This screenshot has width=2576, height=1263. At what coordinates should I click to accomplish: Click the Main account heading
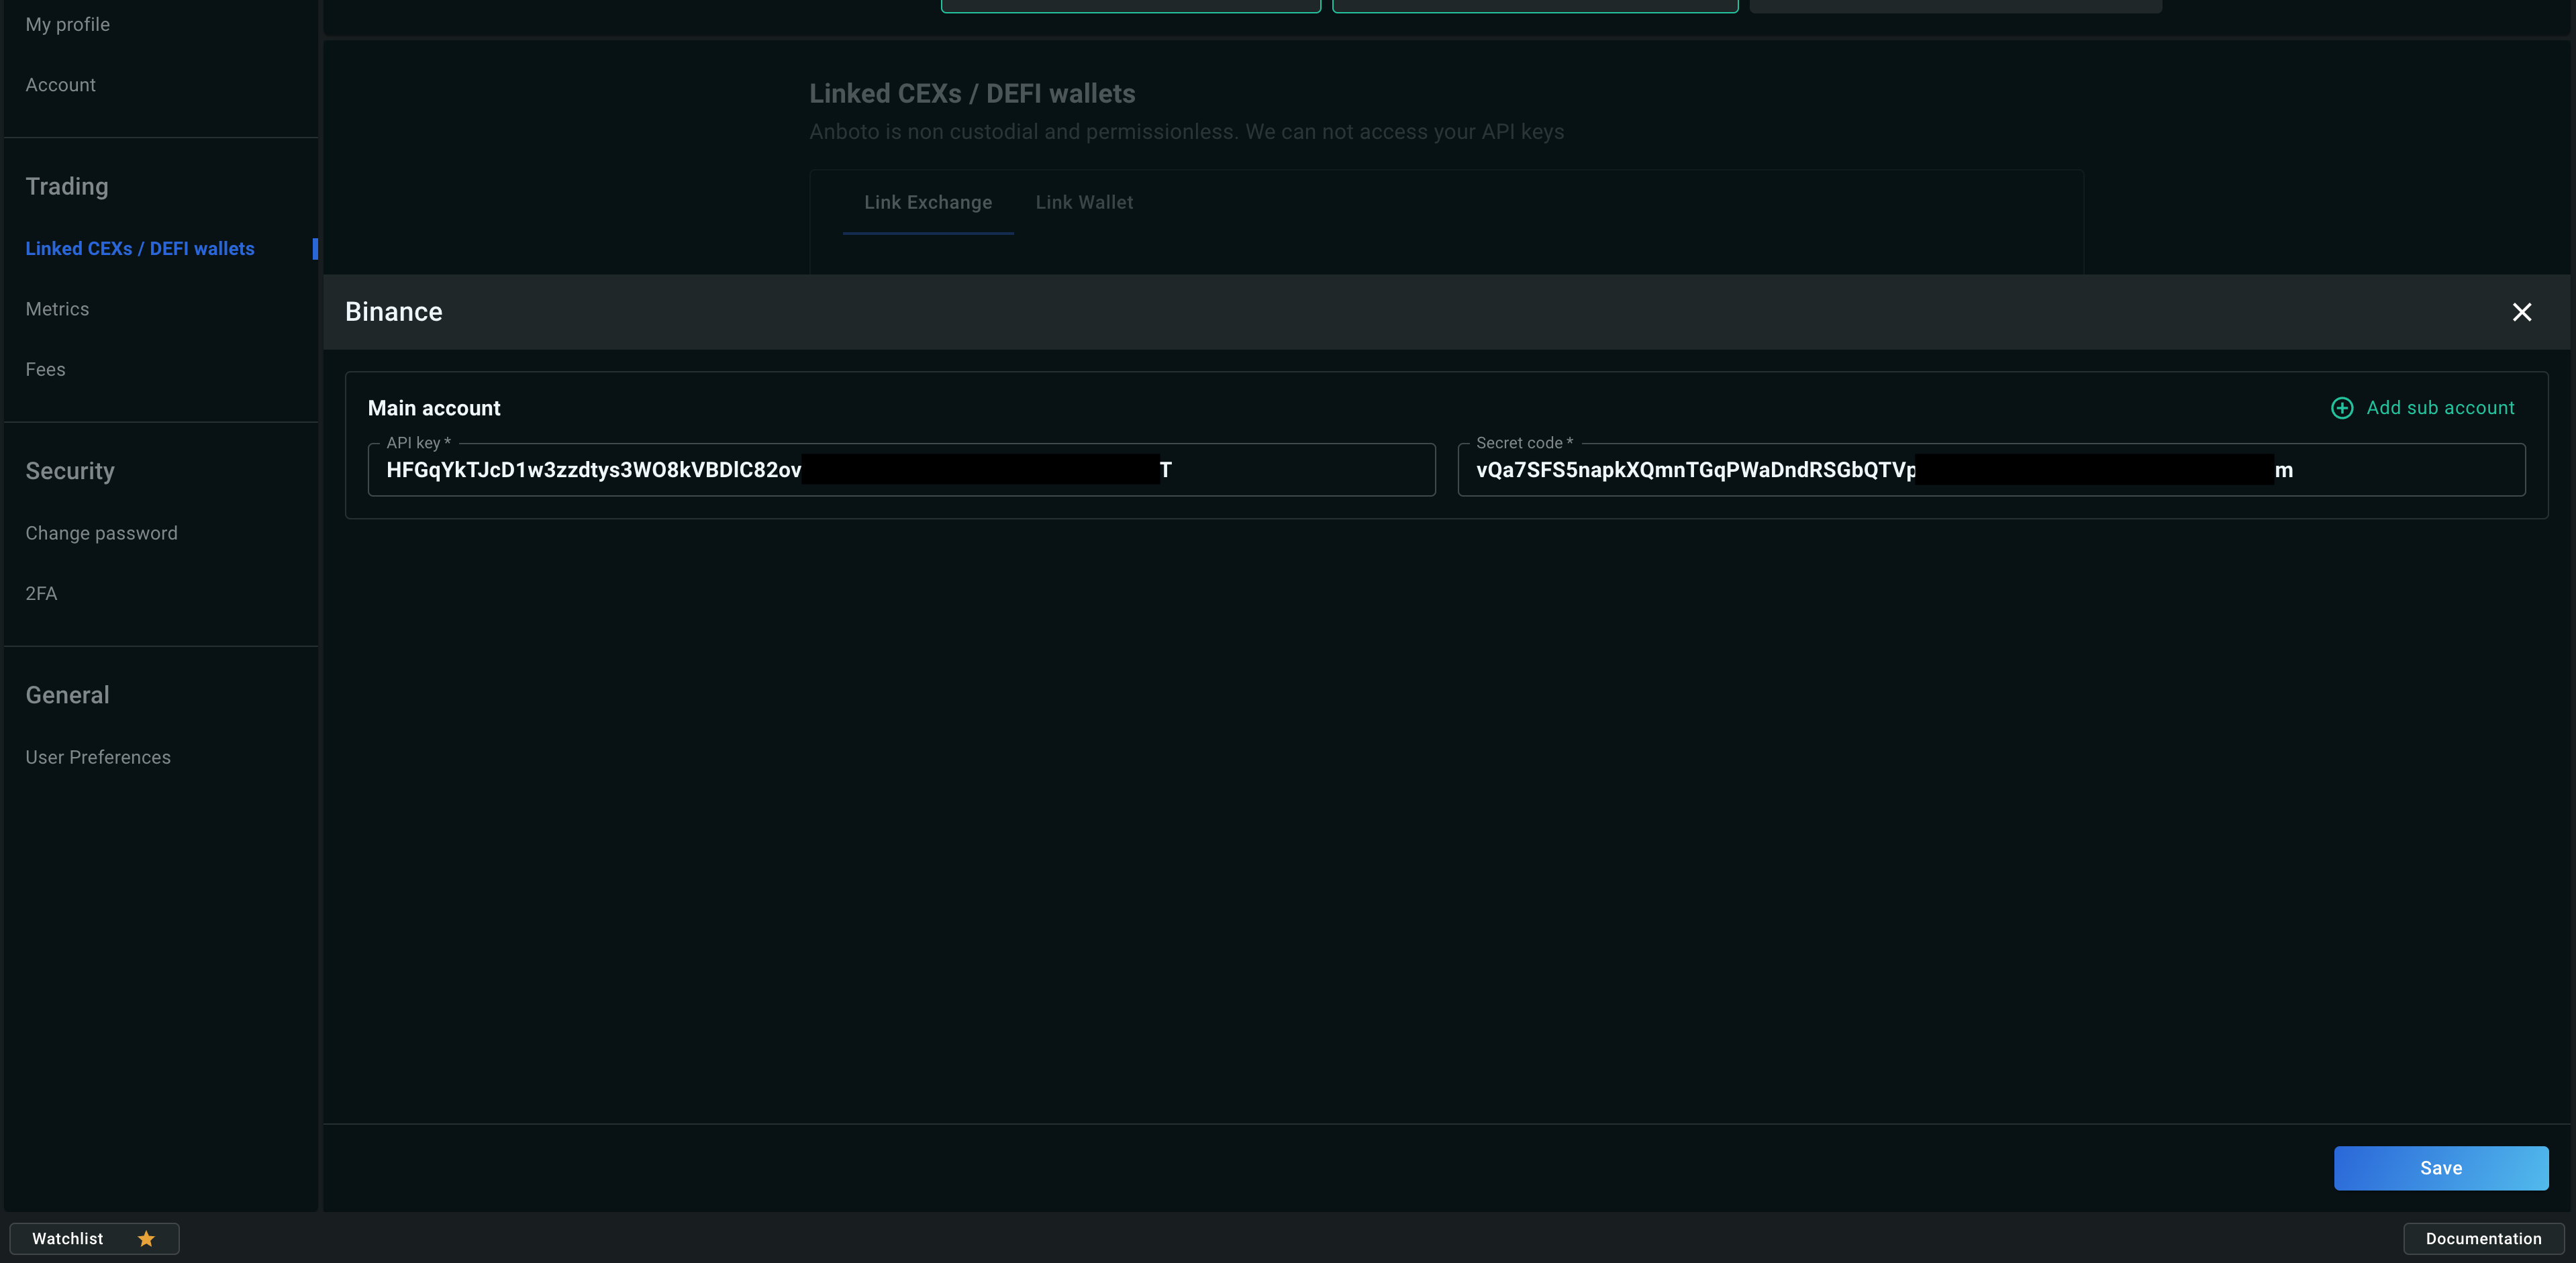pos(434,408)
